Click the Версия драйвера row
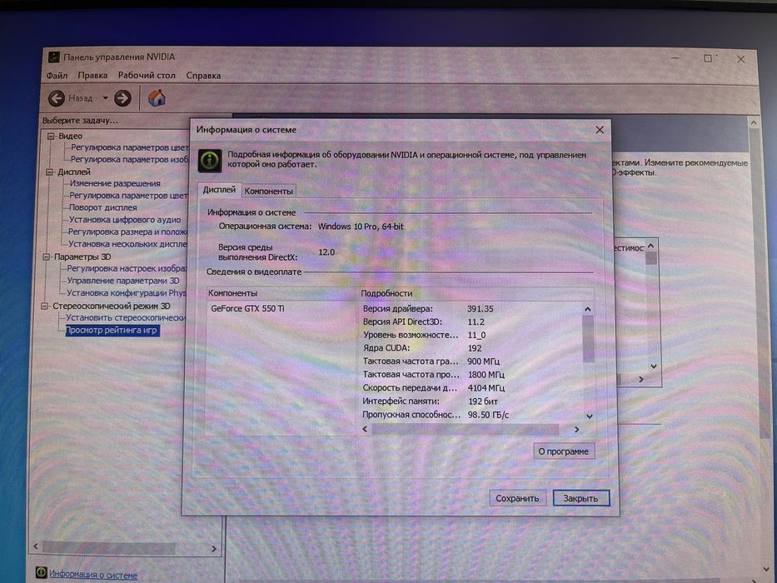The height and width of the screenshot is (583, 777). 471,308
